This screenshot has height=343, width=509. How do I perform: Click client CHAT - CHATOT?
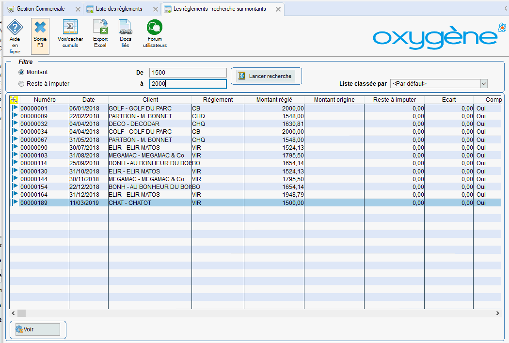coord(130,203)
